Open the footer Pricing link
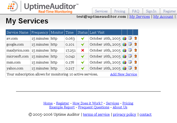 pyautogui.click(x=128, y=103)
